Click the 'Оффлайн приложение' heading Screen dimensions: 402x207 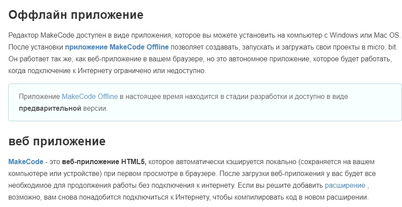coord(76,15)
